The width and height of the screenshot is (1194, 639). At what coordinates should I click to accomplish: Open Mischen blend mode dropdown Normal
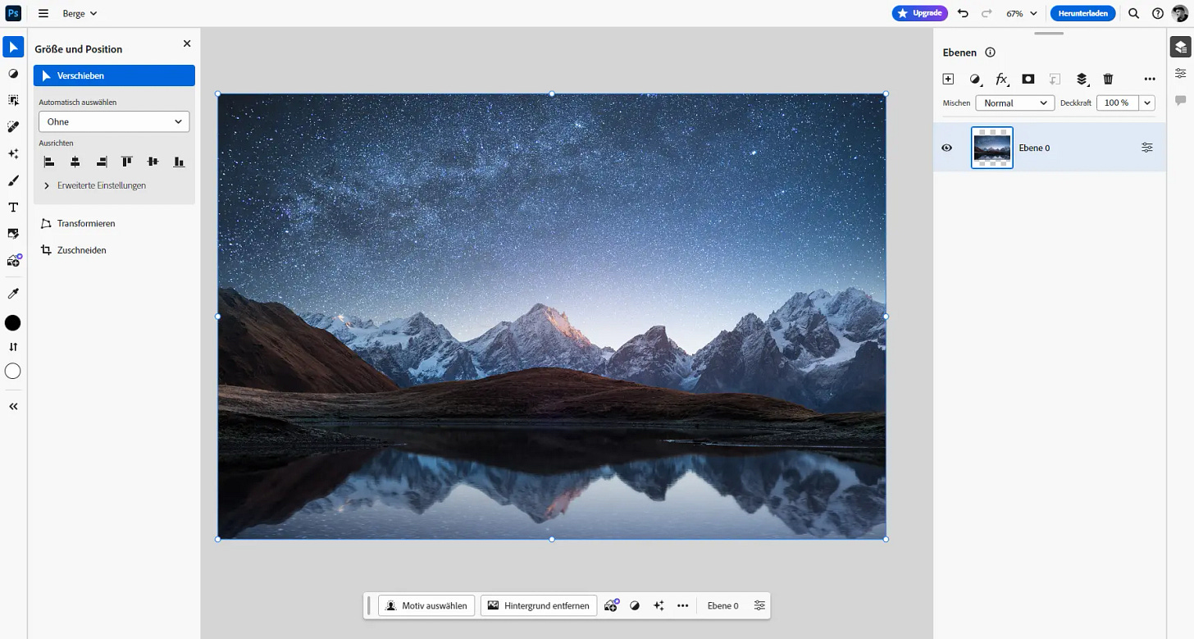point(1014,103)
